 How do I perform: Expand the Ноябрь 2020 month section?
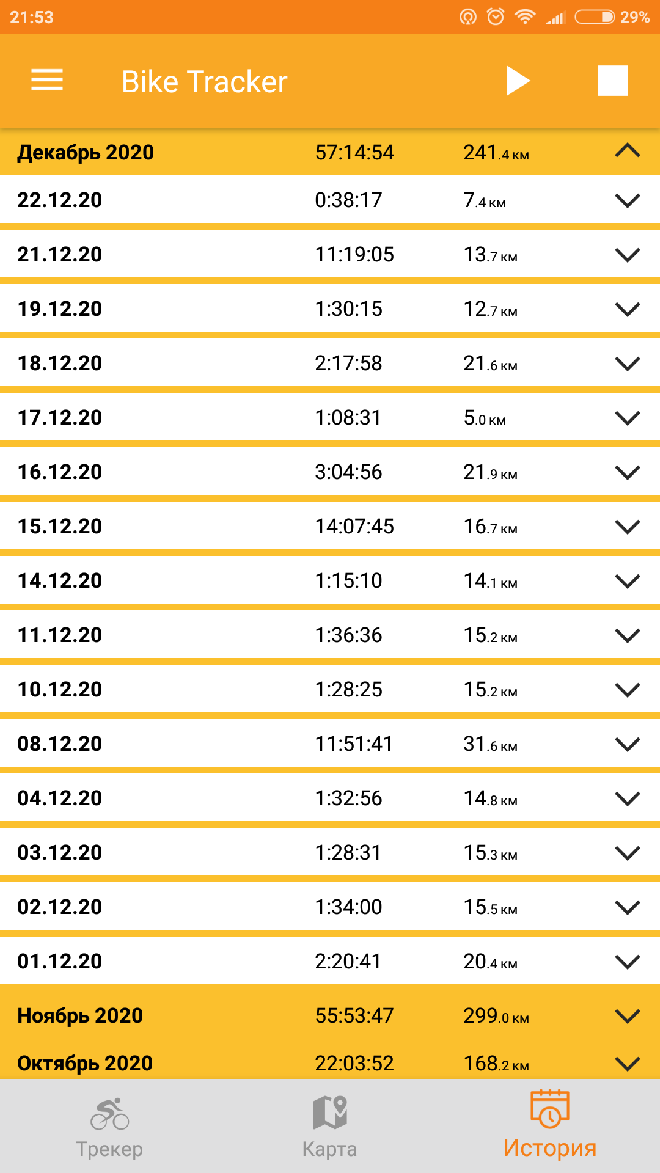[627, 1016]
